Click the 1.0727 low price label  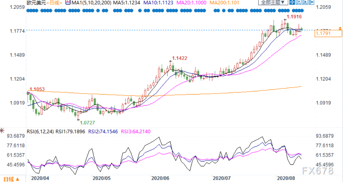click(x=87, y=123)
